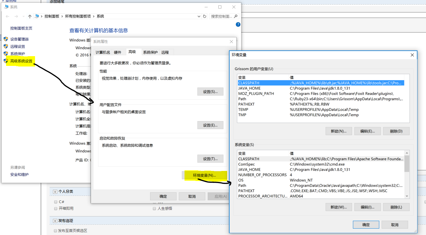The image size is (426, 235).
Task: Collapse the 个人分类 section
Action: pyautogui.click(x=55, y=192)
